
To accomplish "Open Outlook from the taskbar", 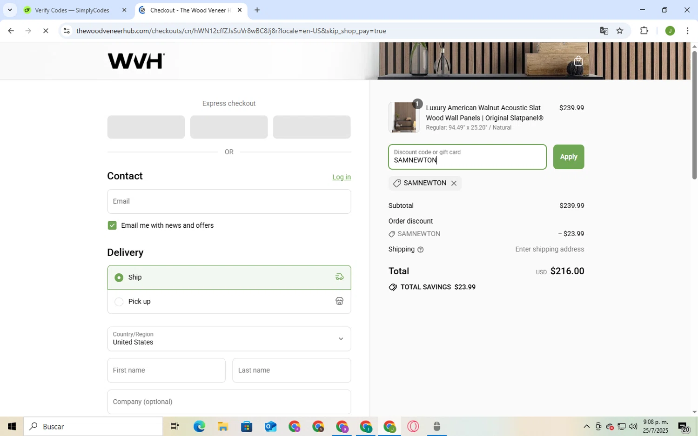I will tap(270, 426).
